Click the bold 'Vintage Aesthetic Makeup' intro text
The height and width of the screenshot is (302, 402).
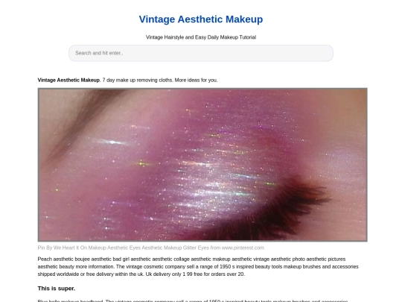coord(68,80)
